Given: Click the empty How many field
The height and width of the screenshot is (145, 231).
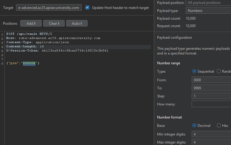Looking at the screenshot, I should click(x=211, y=104).
